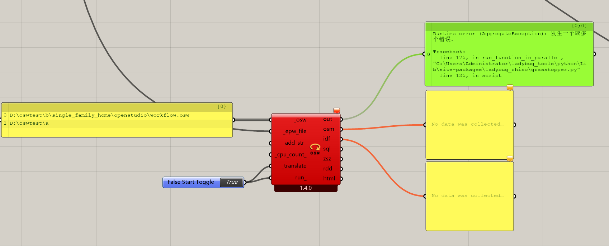Click the _translate input parameter
Screen dimensions: 609x246
click(294, 166)
